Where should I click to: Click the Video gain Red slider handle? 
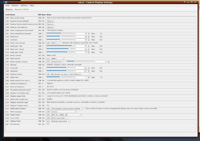73,46
